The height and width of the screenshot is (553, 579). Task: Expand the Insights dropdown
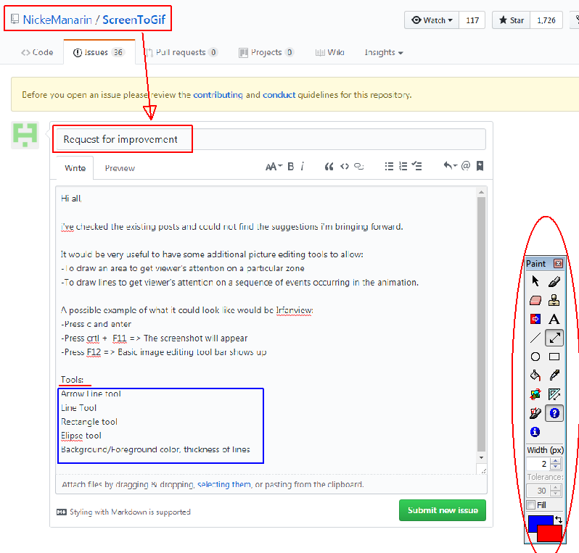[384, 52]
